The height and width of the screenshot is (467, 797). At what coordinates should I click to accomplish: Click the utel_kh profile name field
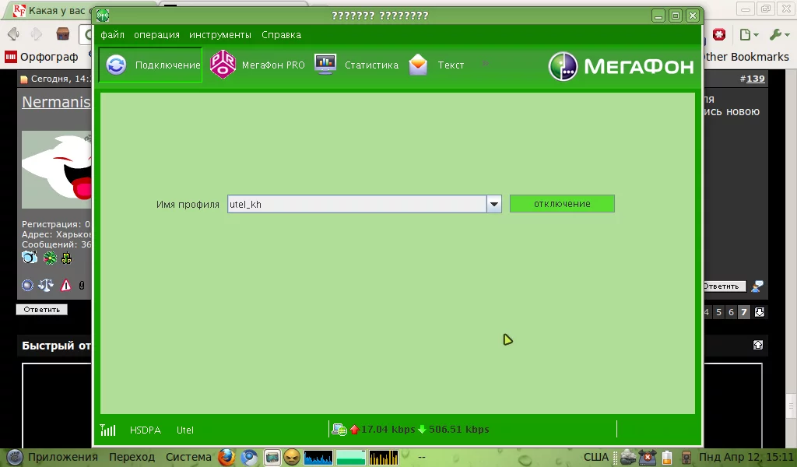(x=356, y=204)
